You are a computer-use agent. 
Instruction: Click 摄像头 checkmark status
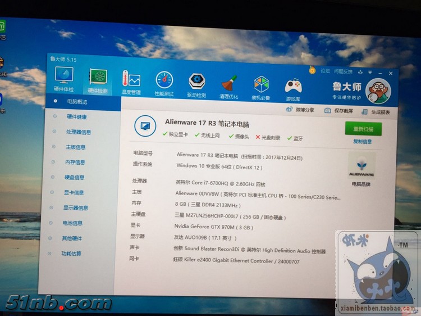click(x=239, y=136)
